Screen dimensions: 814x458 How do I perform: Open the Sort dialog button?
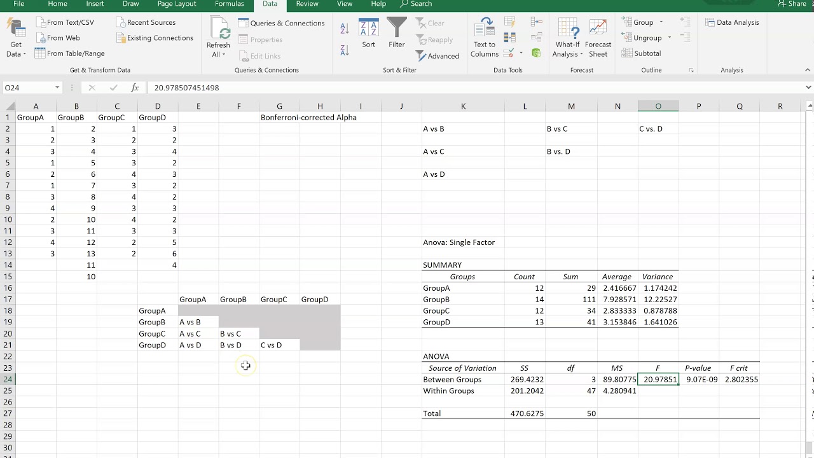(369, 33)
